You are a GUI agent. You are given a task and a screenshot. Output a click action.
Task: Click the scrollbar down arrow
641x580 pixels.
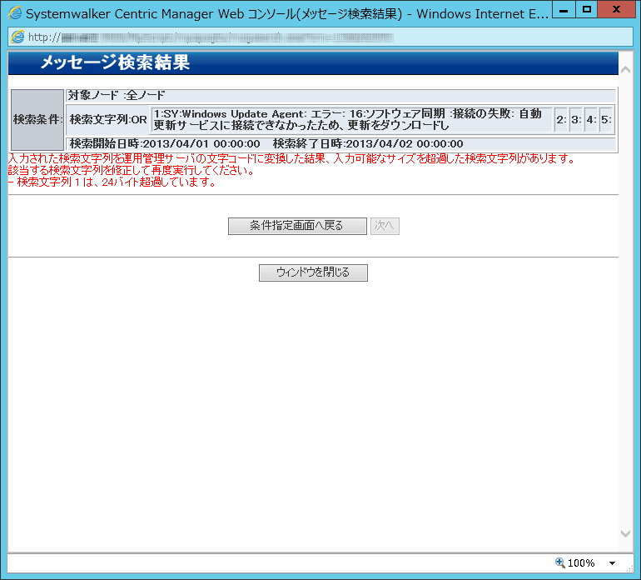[x=625, y=533]
